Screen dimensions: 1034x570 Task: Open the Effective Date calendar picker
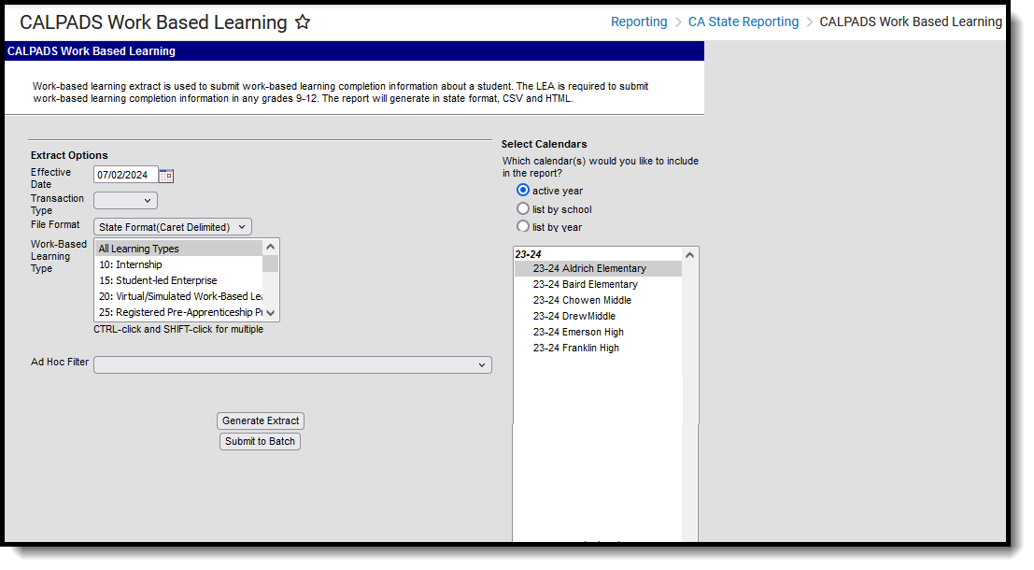(x=166, y=176)
